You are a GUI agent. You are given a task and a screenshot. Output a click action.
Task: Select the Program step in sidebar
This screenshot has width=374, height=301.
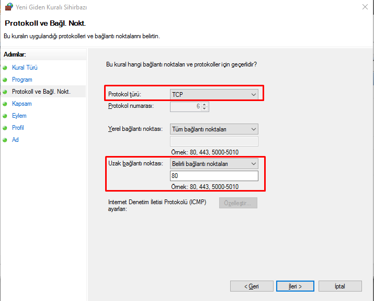22,80
